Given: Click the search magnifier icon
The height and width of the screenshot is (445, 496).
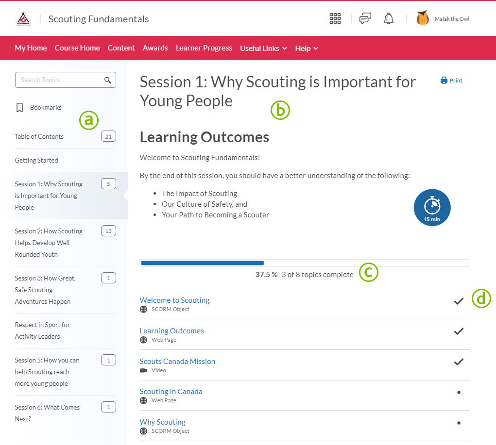Looking at the screenshot, I should pos(108,80).
